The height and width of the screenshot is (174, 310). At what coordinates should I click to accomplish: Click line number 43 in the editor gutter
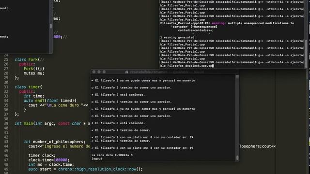click(6, 142)
